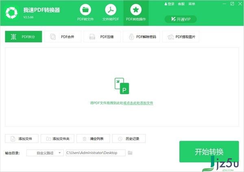Click the PDF合并 merge icon
Screen dimensions: 244x172
click(x=53, y=37)
